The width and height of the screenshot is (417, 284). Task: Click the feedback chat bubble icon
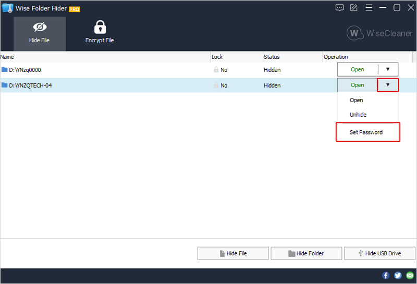tap(340, 8)
